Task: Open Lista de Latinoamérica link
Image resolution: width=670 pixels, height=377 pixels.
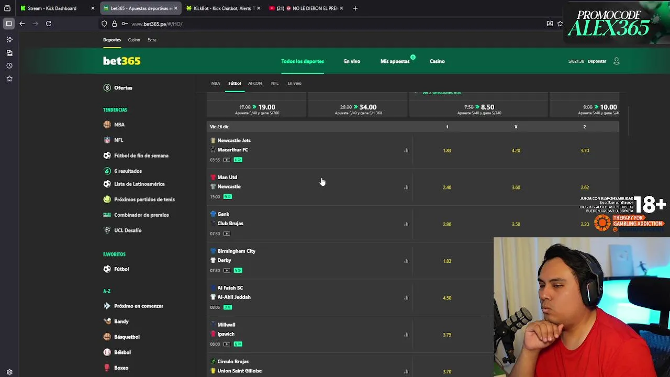Action: click(x=139, y=184)
